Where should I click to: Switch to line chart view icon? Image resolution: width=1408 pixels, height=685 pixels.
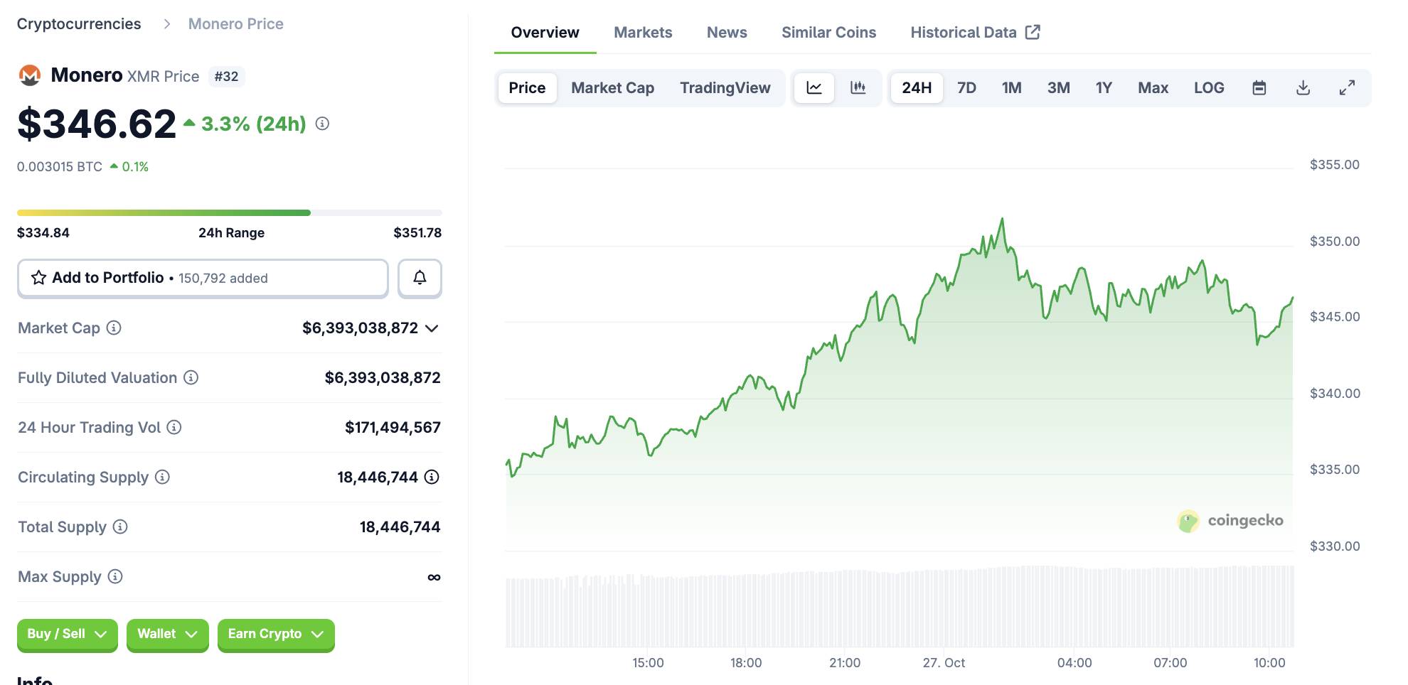tap(814, 88)
